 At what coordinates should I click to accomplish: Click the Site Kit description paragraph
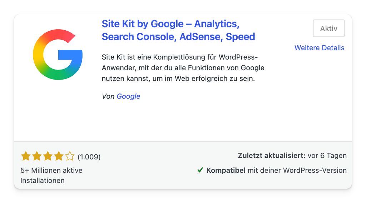[183, 68]
